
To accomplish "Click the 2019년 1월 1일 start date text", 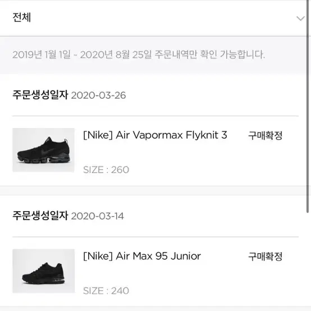I will (42, 54).
